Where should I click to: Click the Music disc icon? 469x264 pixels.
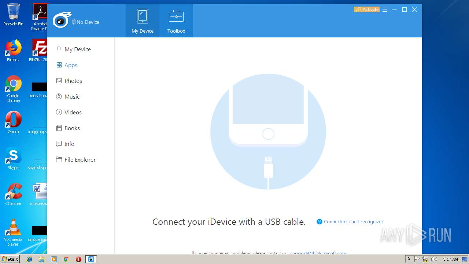[x=59, y=96]
